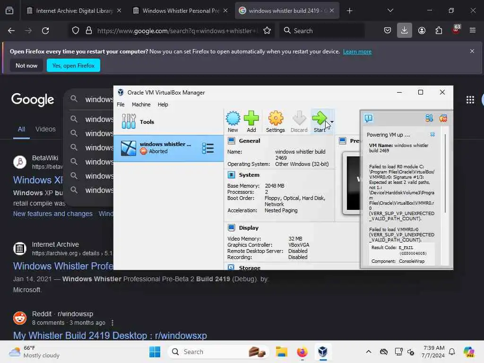This screenshot has width=484, height=363.
Task: Click the tracking protection shield icon
Action: click(x=76, y=31)
